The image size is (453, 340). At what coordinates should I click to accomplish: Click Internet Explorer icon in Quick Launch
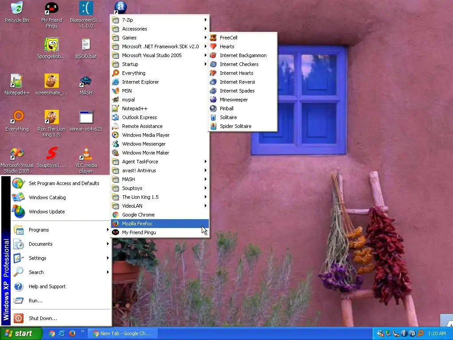62,333
